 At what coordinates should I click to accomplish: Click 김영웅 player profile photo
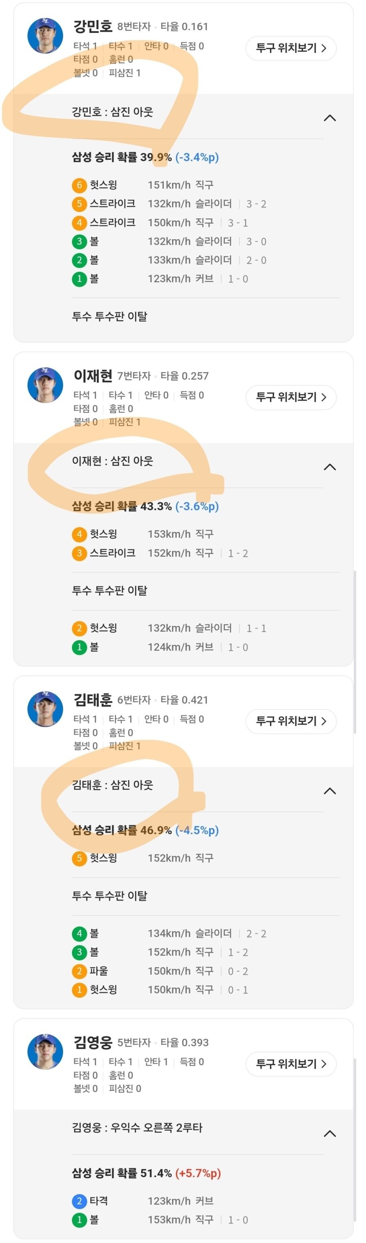pos(45,1051)
